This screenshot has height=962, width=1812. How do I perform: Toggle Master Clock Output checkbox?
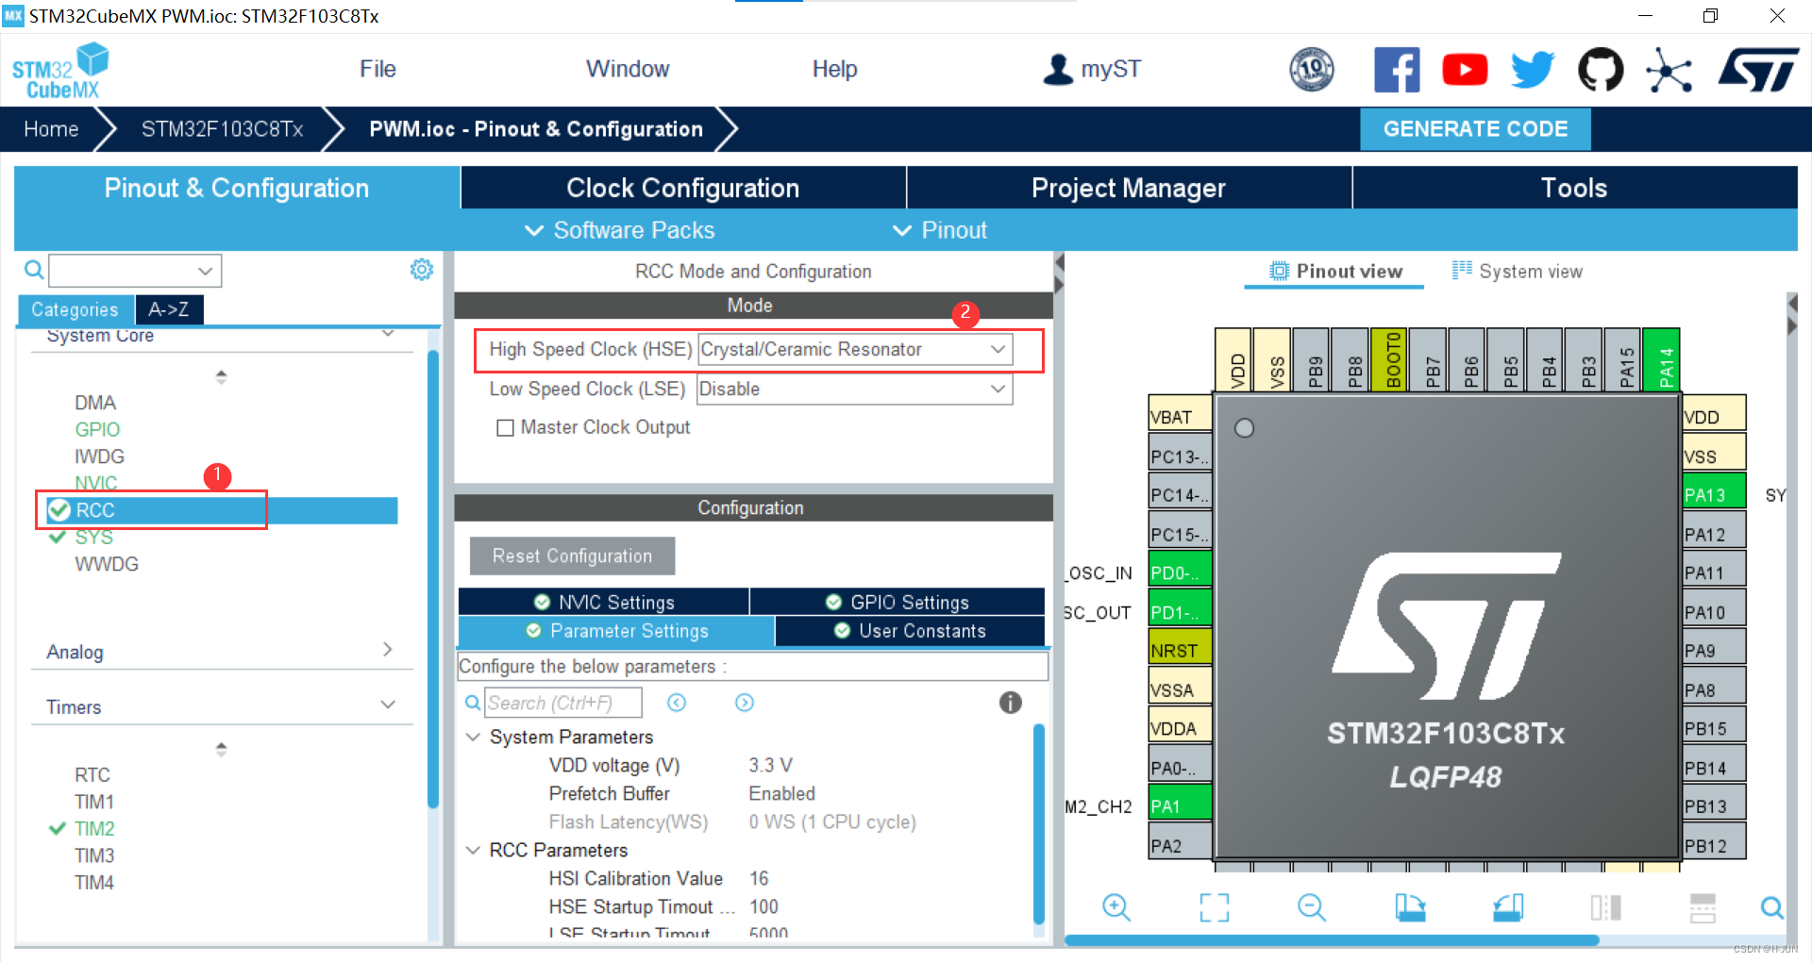(x=505, y=428)
